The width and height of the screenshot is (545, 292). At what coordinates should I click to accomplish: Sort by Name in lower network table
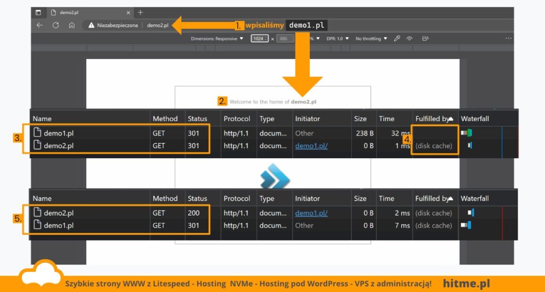click(42, 199)
